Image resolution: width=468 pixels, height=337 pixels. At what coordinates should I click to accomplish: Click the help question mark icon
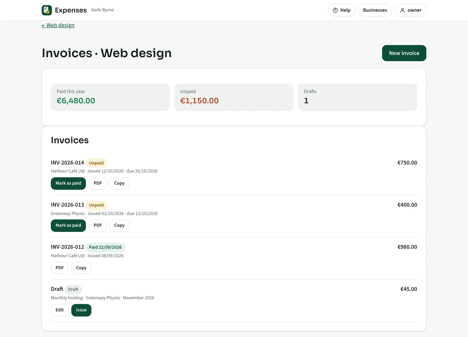(x=335, y=10)
